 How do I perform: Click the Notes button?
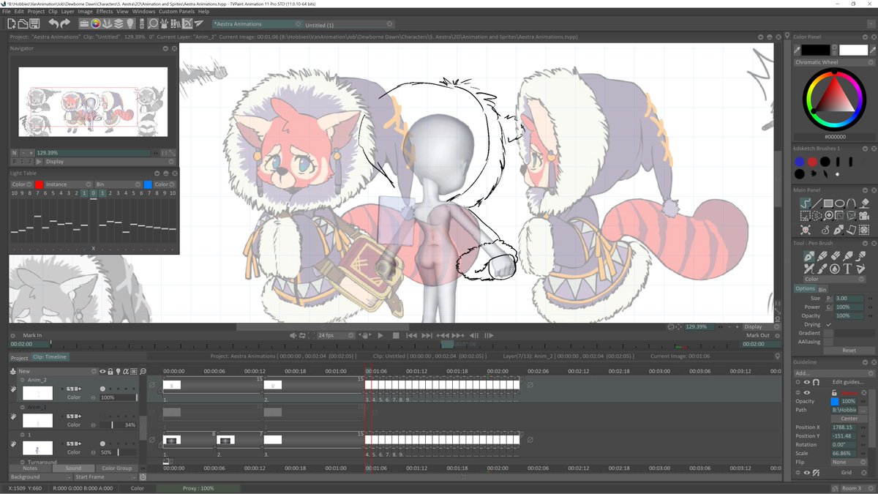pyautogui.click(x=30, y=468)
